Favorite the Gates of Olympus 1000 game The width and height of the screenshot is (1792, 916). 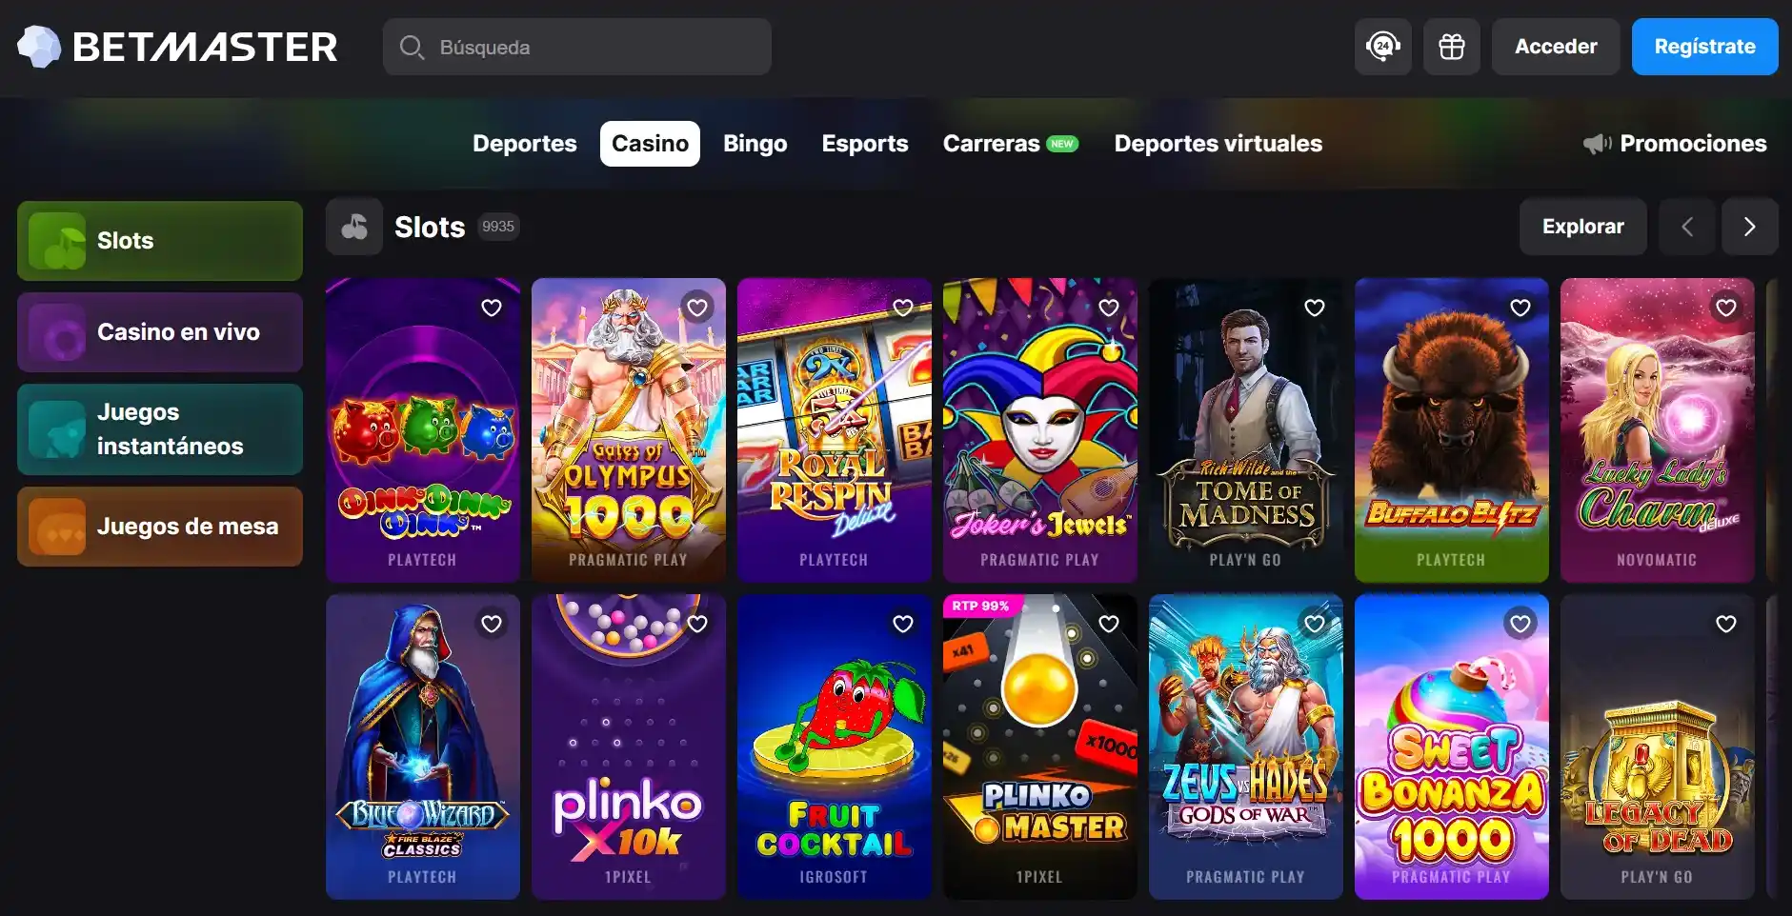697,308
